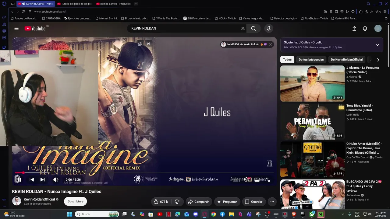Image resolution: width=390 pixels, height=219 pixels.
Task: Show hidden system tray icons
Action: tap(343, 214)
